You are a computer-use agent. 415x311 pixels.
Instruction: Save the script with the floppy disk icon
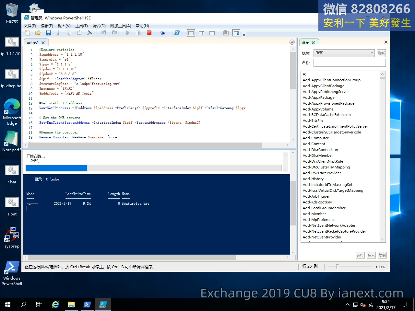[x=48, y=33]
